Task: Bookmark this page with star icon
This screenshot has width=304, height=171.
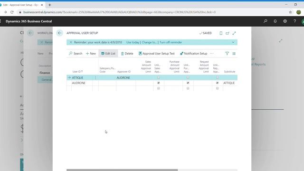Action: (290, 12)
